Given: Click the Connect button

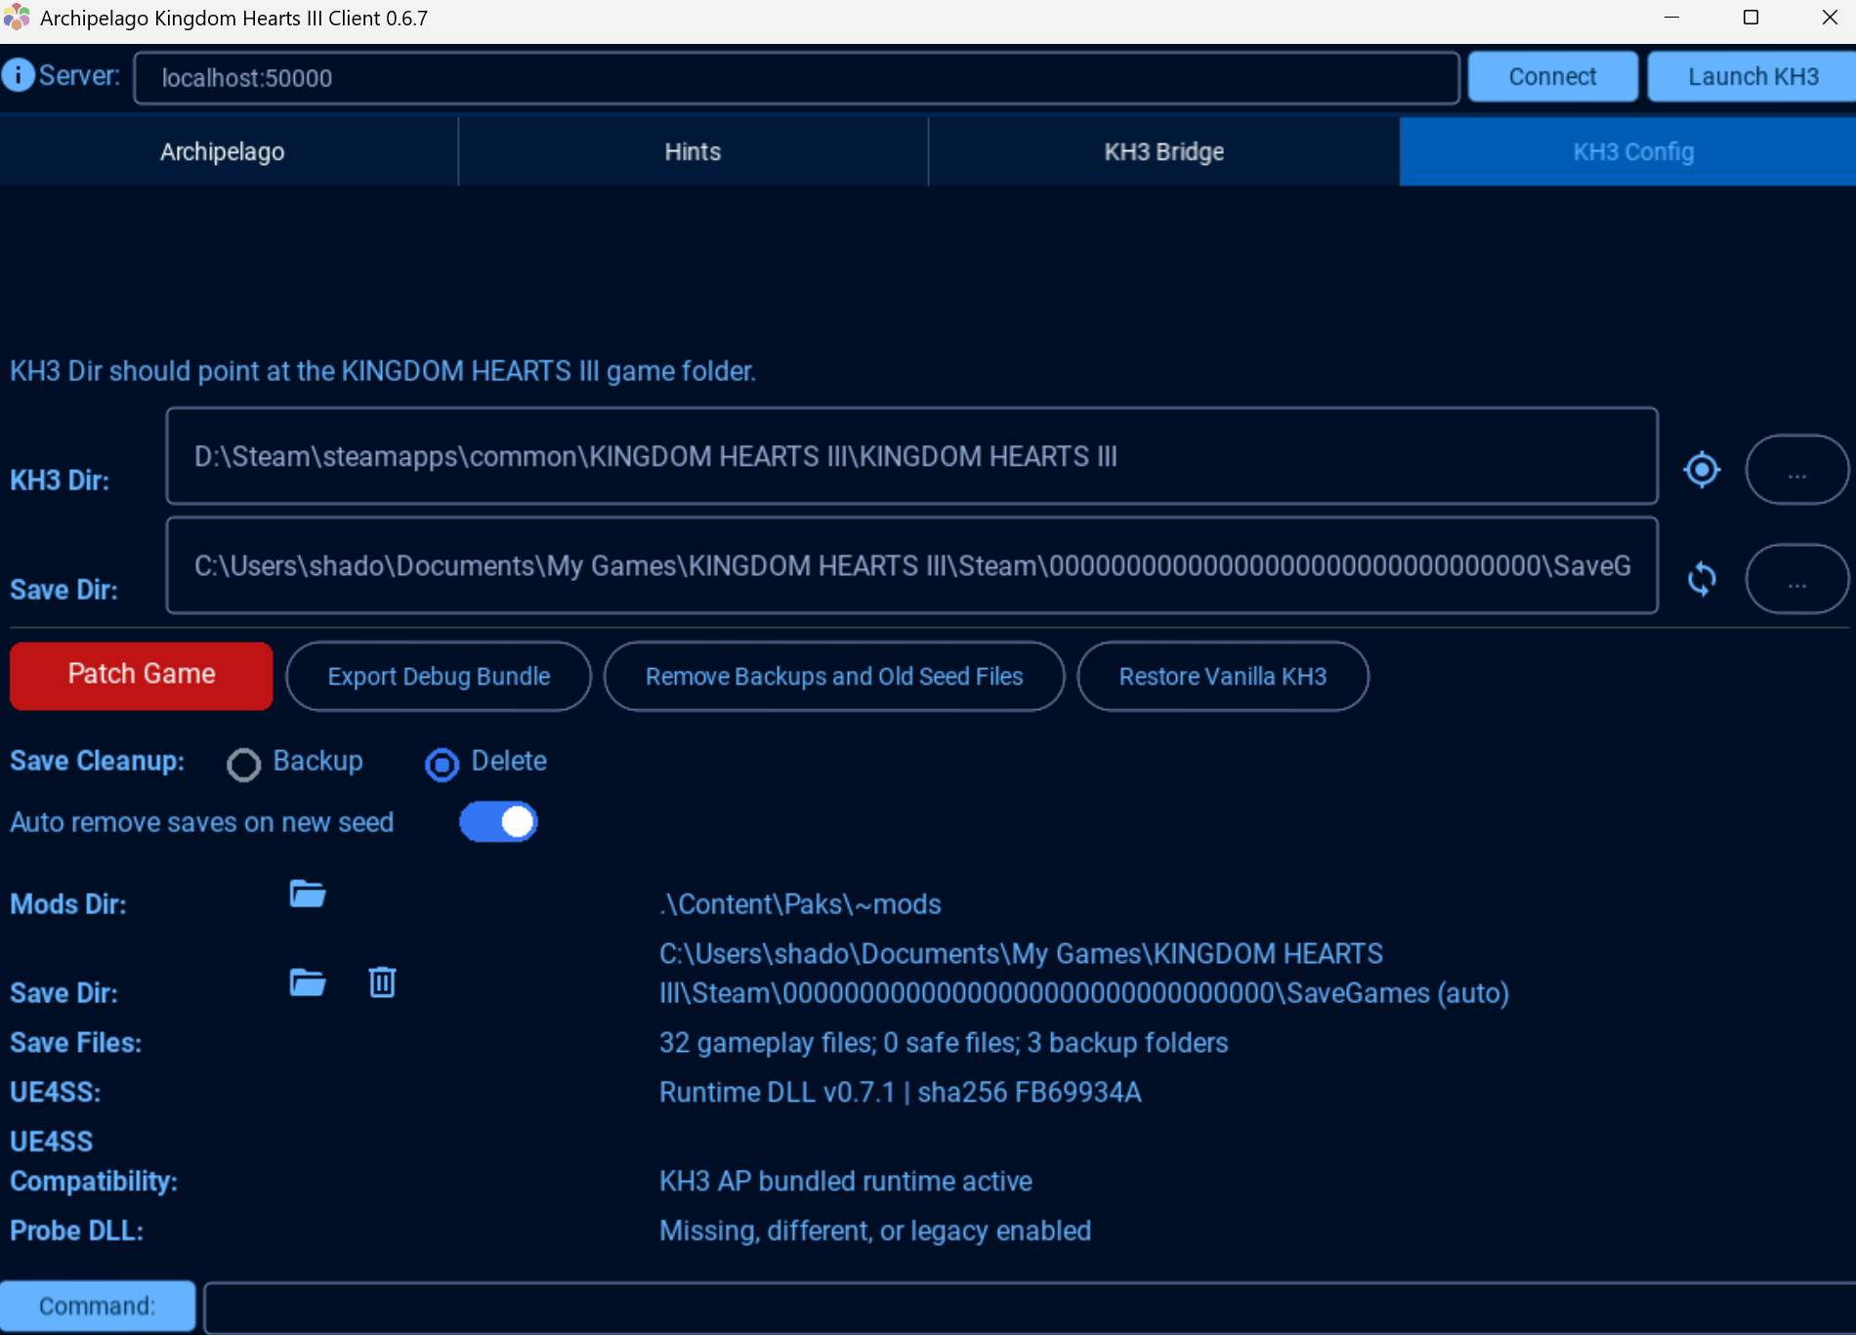Looking at the screenshot, I should (1553, 76).
